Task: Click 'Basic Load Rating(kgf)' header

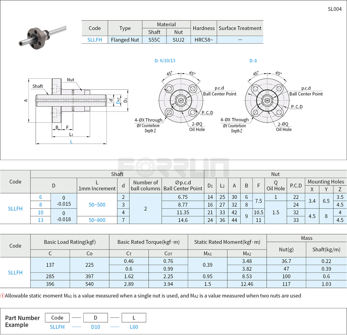Action: click(x=70, y=242)
